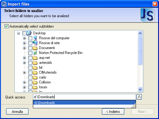Expand the Documenti node
This screenshot has width=159, height=119.
click(24, 48)
